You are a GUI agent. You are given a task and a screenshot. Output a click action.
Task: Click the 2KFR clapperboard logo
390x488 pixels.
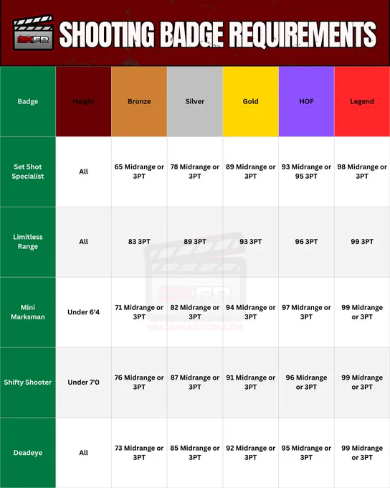pyautogui.click(x=33, y=33)
